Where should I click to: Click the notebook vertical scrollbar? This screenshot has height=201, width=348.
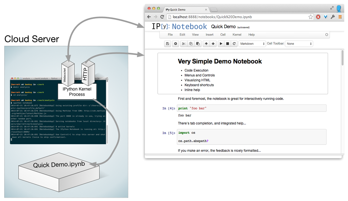tap(342, 58)
